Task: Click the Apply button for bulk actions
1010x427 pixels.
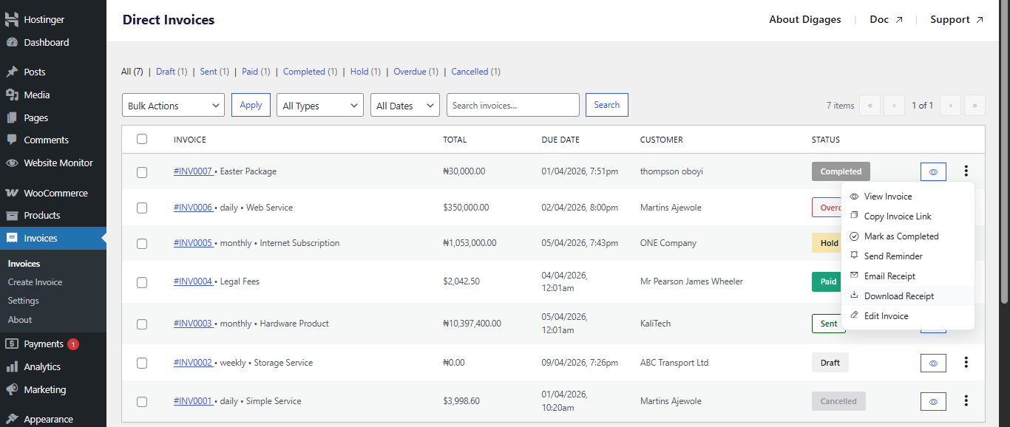Action: click(x=251, y=105)
